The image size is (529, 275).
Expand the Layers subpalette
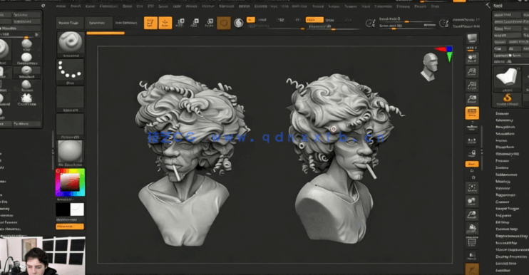coord(501,141)
